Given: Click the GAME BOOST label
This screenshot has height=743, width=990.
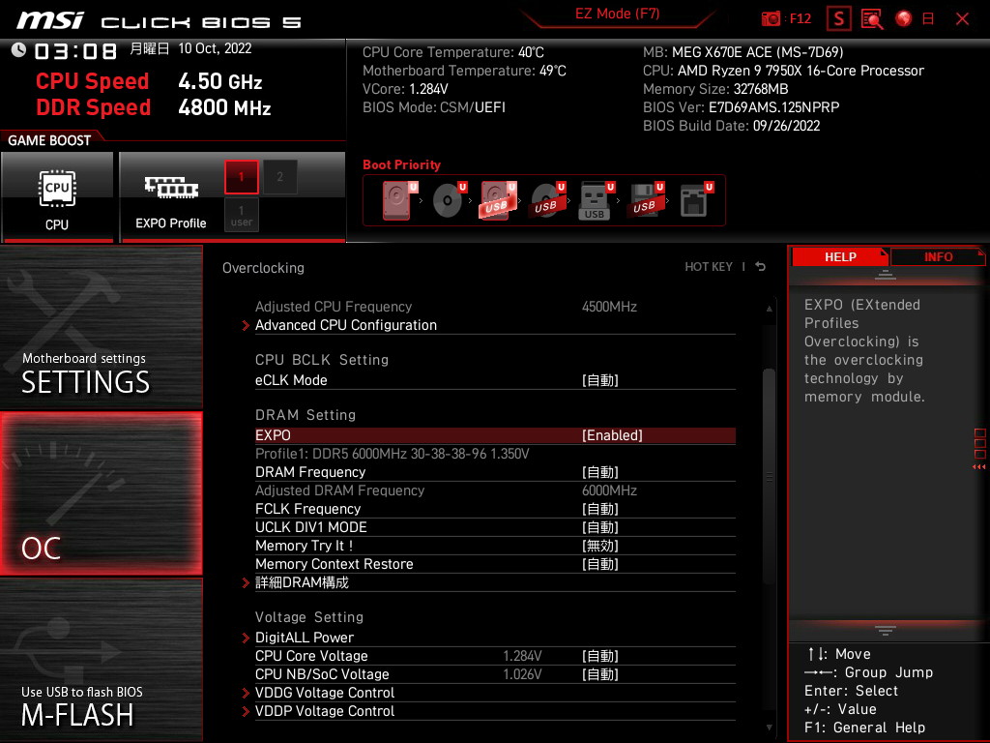Looking at the screenshot, I should point(49,140).
